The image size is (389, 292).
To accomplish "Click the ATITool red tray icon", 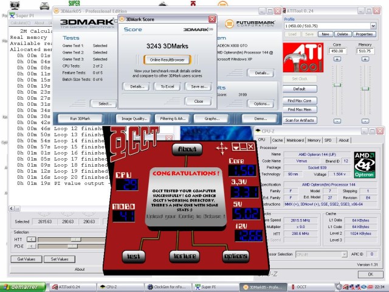I will (x=346, y=287).
